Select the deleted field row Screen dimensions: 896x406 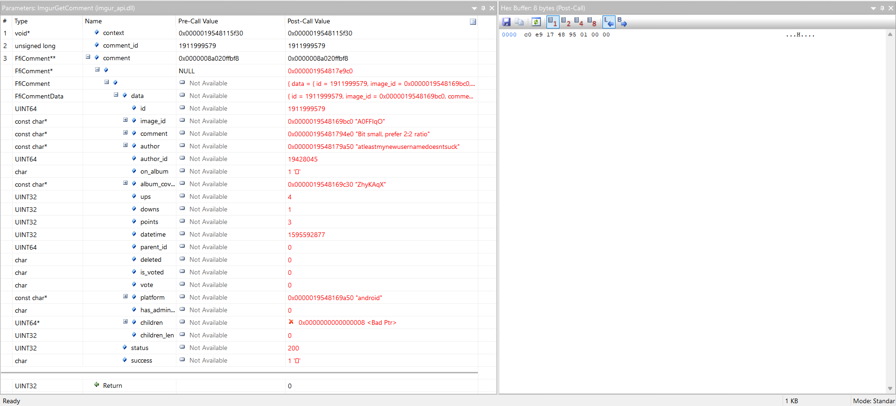[x=239, y=260]
